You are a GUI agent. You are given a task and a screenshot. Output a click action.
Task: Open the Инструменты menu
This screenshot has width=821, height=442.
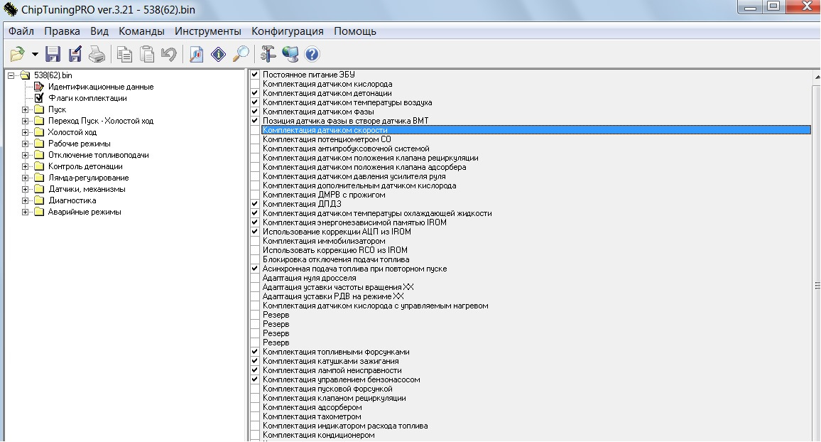(x=208, y=31)
